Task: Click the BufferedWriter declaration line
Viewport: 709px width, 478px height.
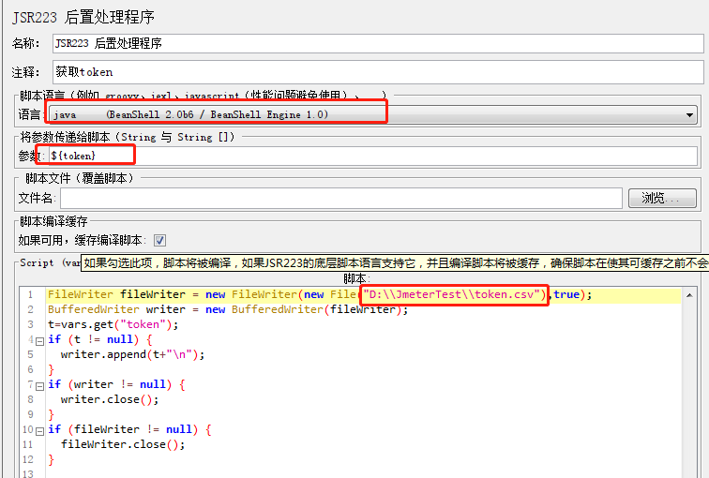Action: (228, 309)
